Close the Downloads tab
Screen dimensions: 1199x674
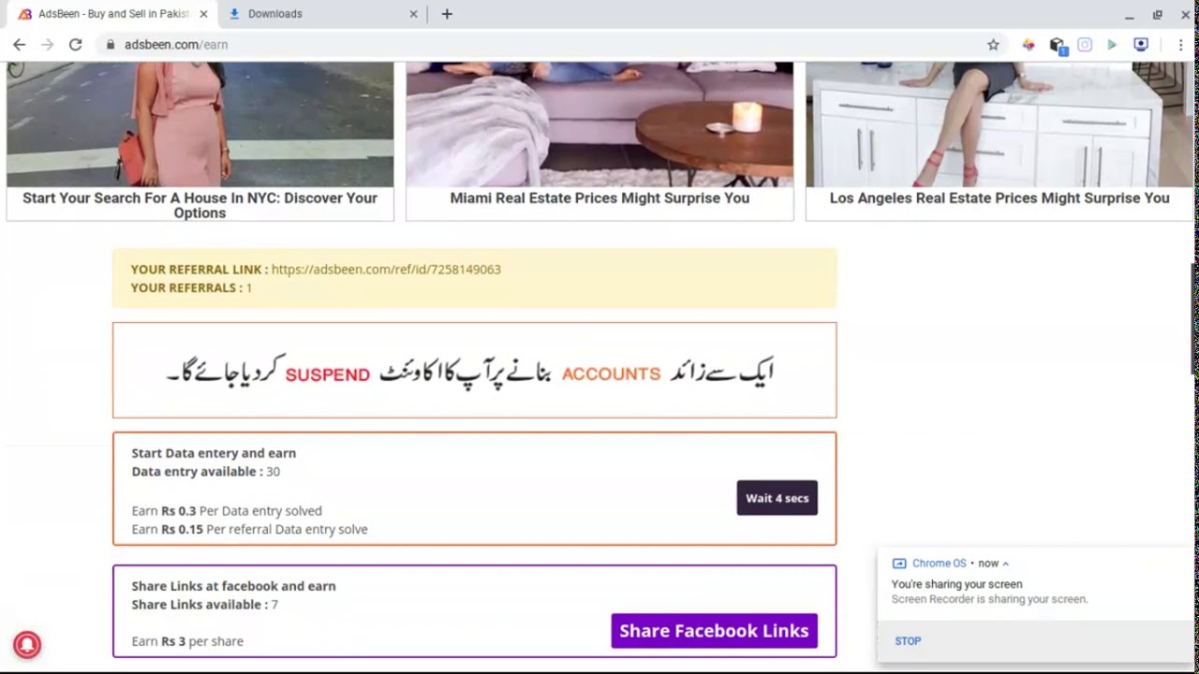(414, 14)
